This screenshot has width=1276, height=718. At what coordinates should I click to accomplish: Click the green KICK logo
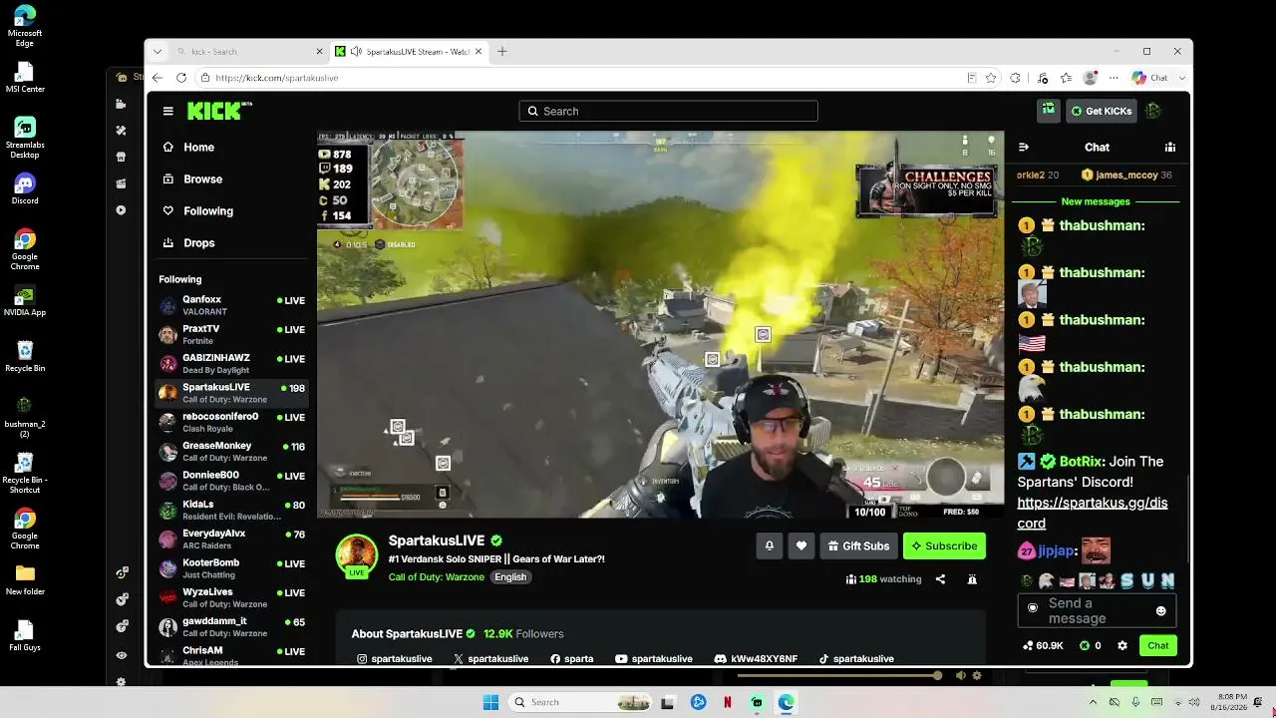point(214,111)
